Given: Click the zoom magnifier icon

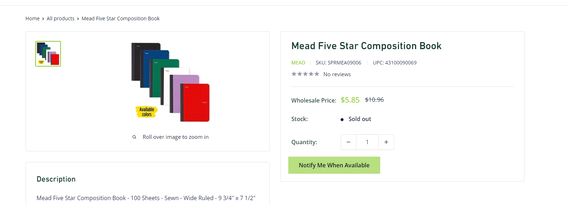Looking at the screenshot, I should coord(134,137).
